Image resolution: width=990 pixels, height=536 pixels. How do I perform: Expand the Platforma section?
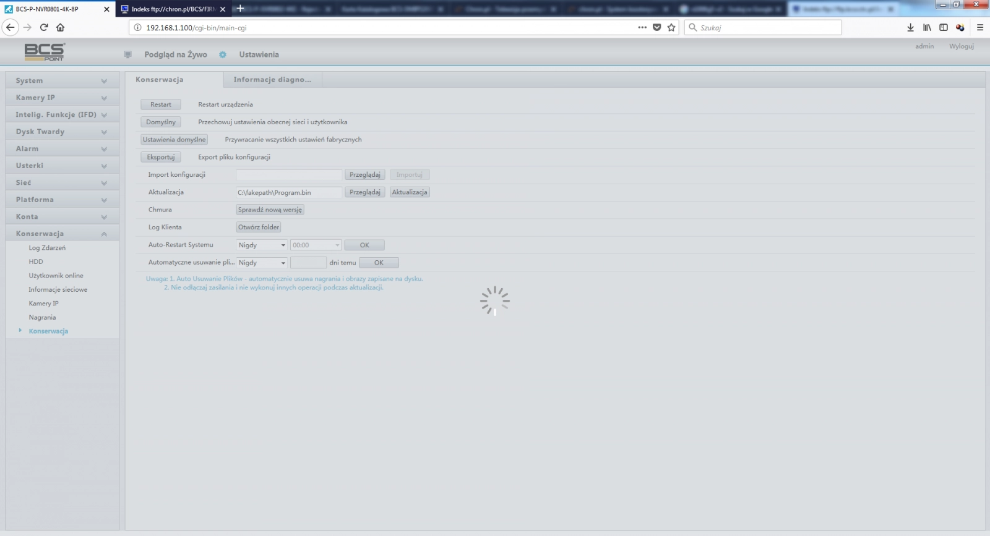62,200
